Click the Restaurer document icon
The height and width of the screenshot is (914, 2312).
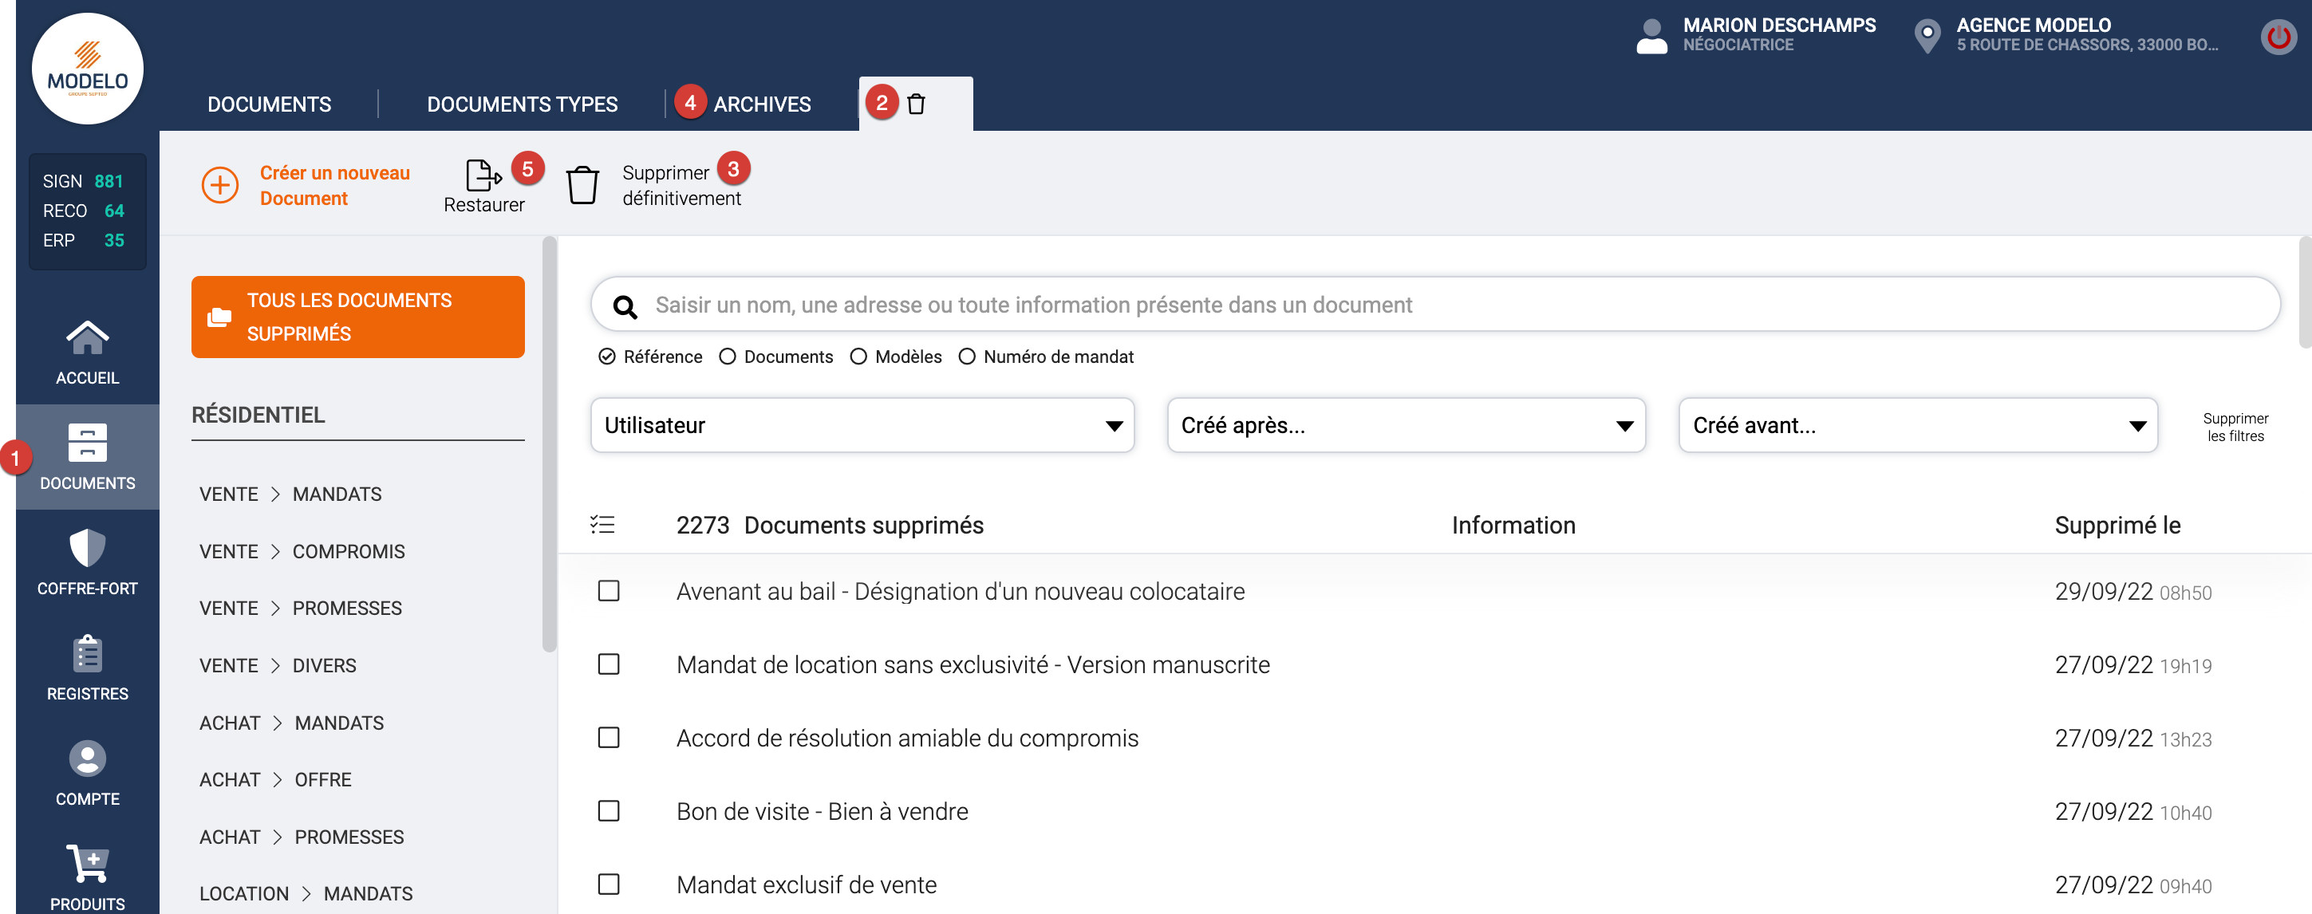[x=483, y=175]
